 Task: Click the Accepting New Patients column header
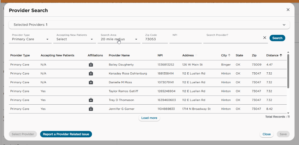[57, 55]
